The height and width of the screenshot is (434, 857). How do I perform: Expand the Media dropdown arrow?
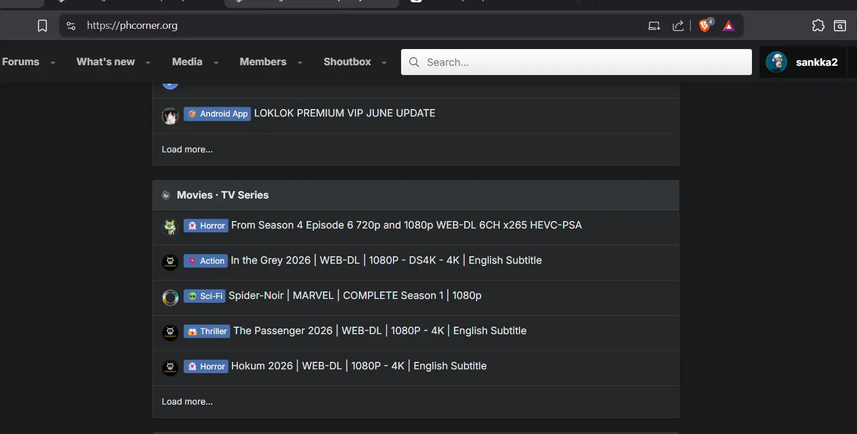tap(216, 62)
